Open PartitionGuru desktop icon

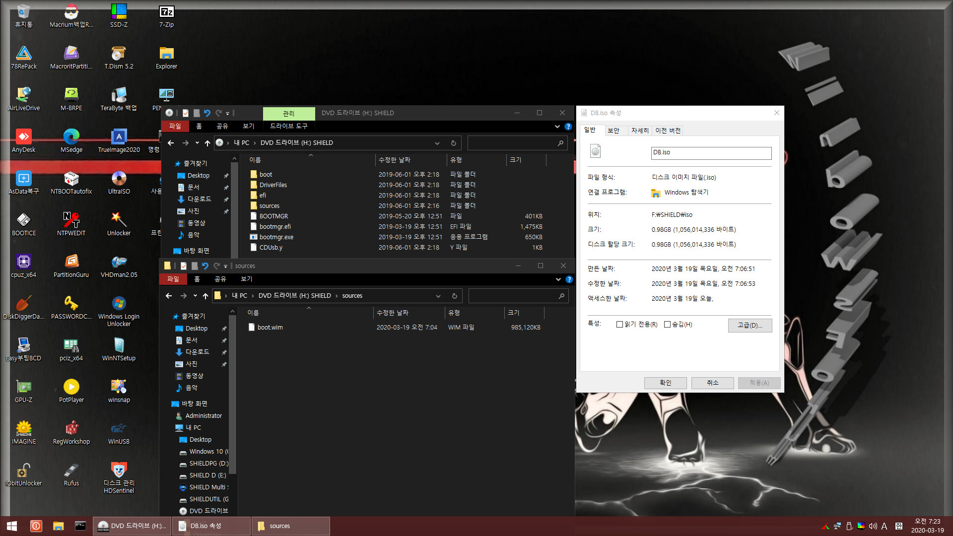71,266
